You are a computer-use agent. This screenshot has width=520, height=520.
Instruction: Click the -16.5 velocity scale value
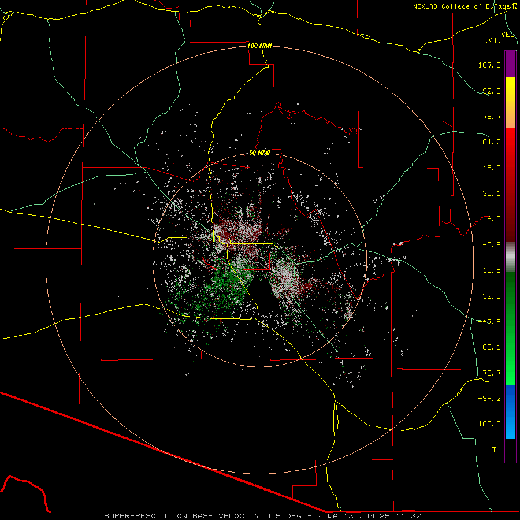[x=489, y=270]
